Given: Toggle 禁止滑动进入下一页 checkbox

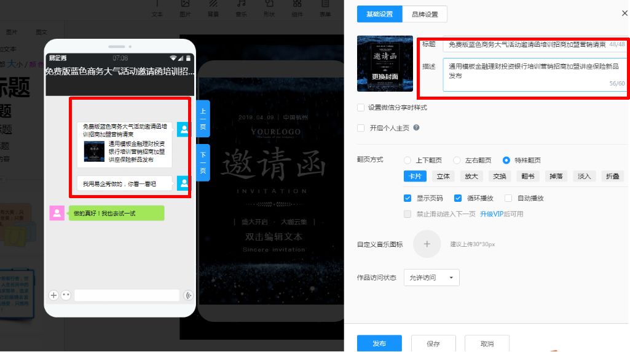Looking at the screenshot, I should tap(408, 214).
